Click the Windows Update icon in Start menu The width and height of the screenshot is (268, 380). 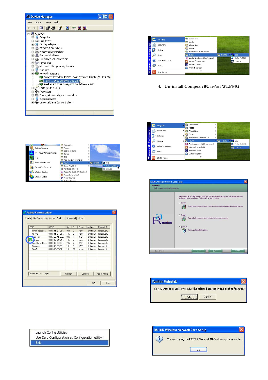pos(32,177)
